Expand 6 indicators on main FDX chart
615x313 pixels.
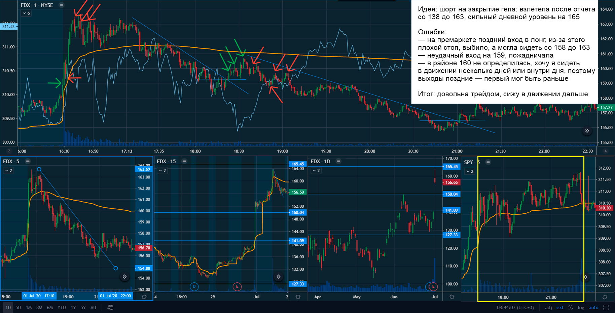[26, 13]
